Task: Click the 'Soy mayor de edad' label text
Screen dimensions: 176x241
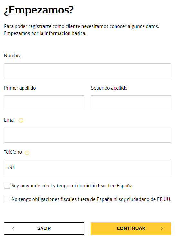Action: 72,186
